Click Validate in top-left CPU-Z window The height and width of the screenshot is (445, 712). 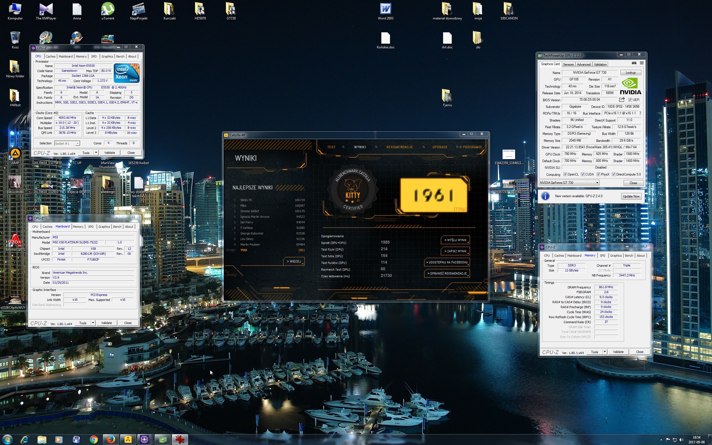tap(110, 152)
